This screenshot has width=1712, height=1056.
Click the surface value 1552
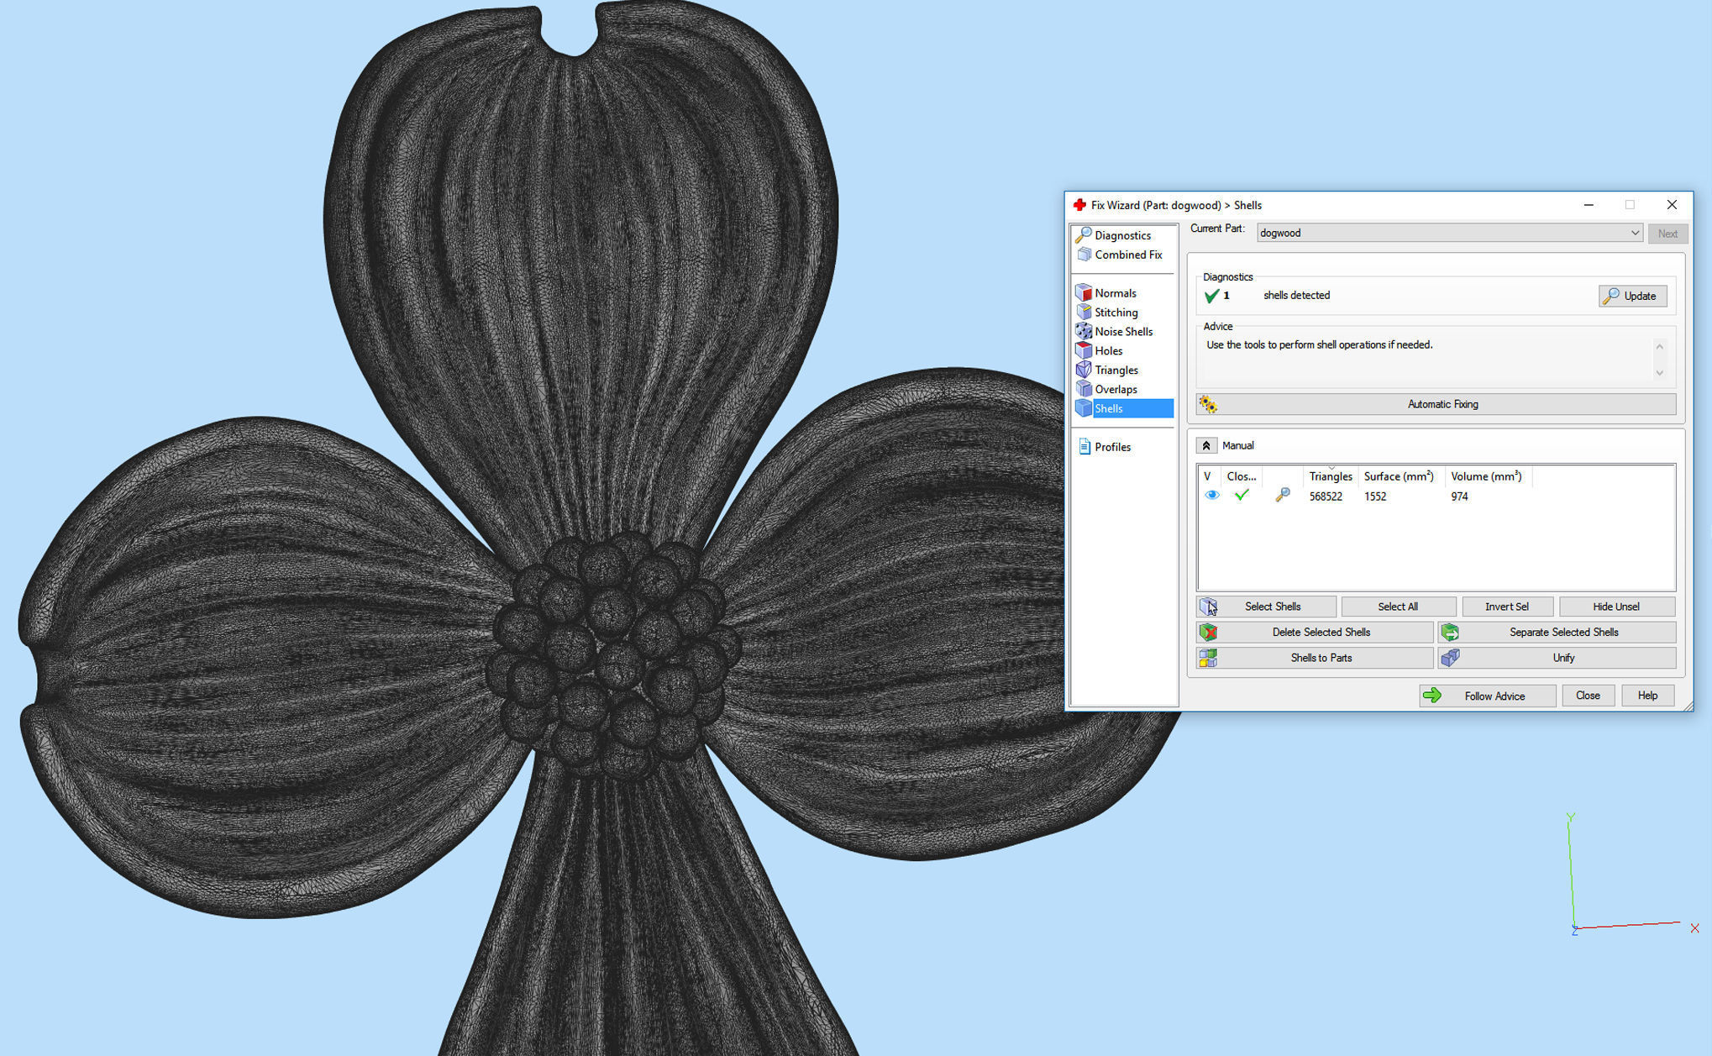point(1375,496)
